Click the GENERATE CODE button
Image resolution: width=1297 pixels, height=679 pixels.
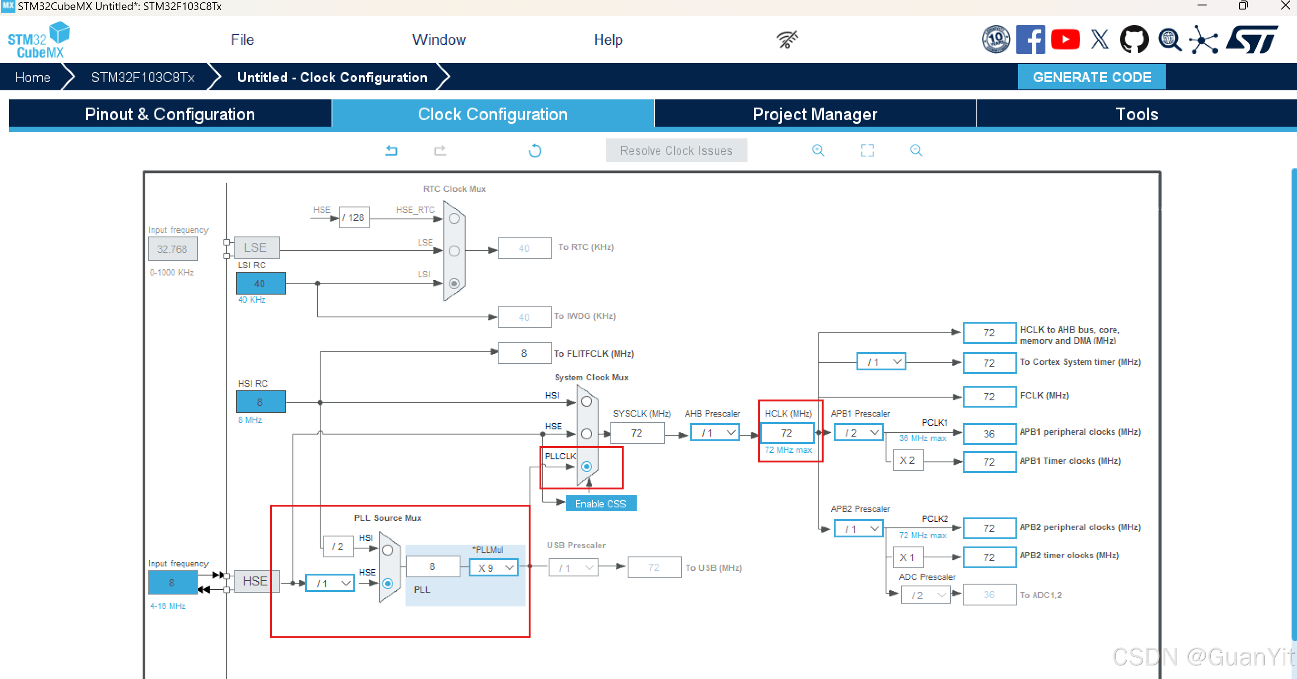click(x=1092, y=77)
